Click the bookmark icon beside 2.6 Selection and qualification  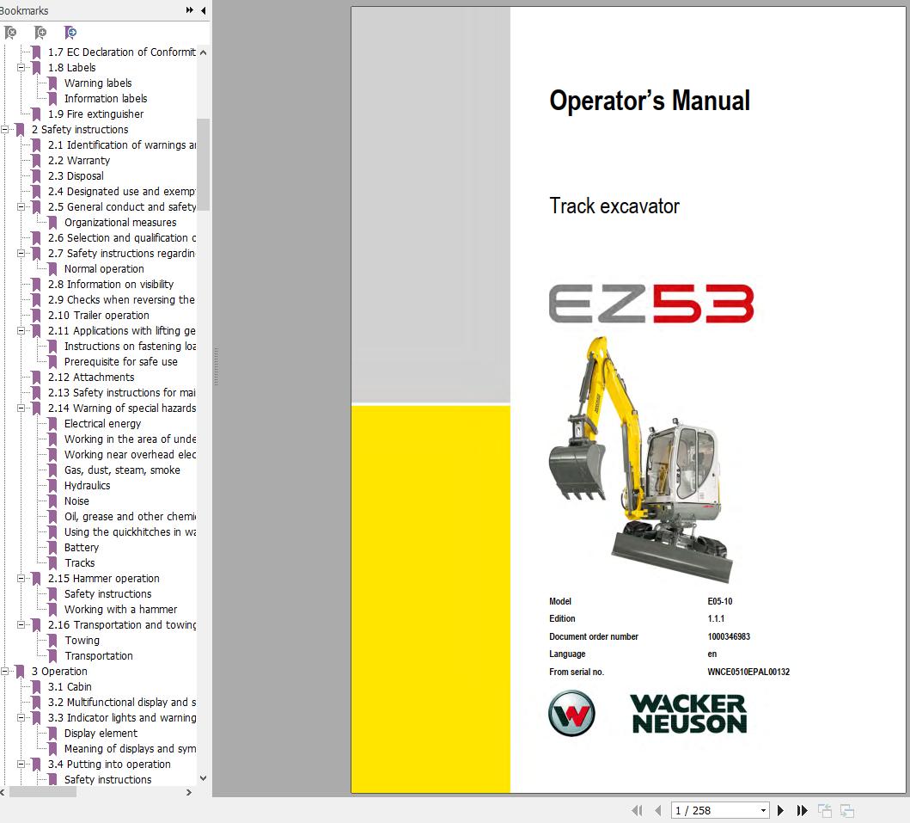tap(37, 238)
